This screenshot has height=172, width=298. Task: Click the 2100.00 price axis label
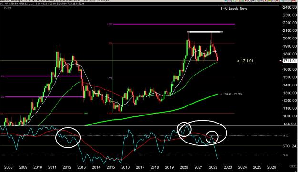289,30
